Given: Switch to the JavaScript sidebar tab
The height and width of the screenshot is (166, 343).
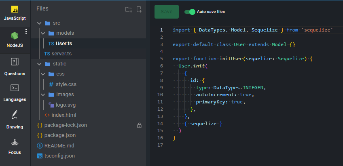Looking at the screenshot, I should click(x=15, y=13).
